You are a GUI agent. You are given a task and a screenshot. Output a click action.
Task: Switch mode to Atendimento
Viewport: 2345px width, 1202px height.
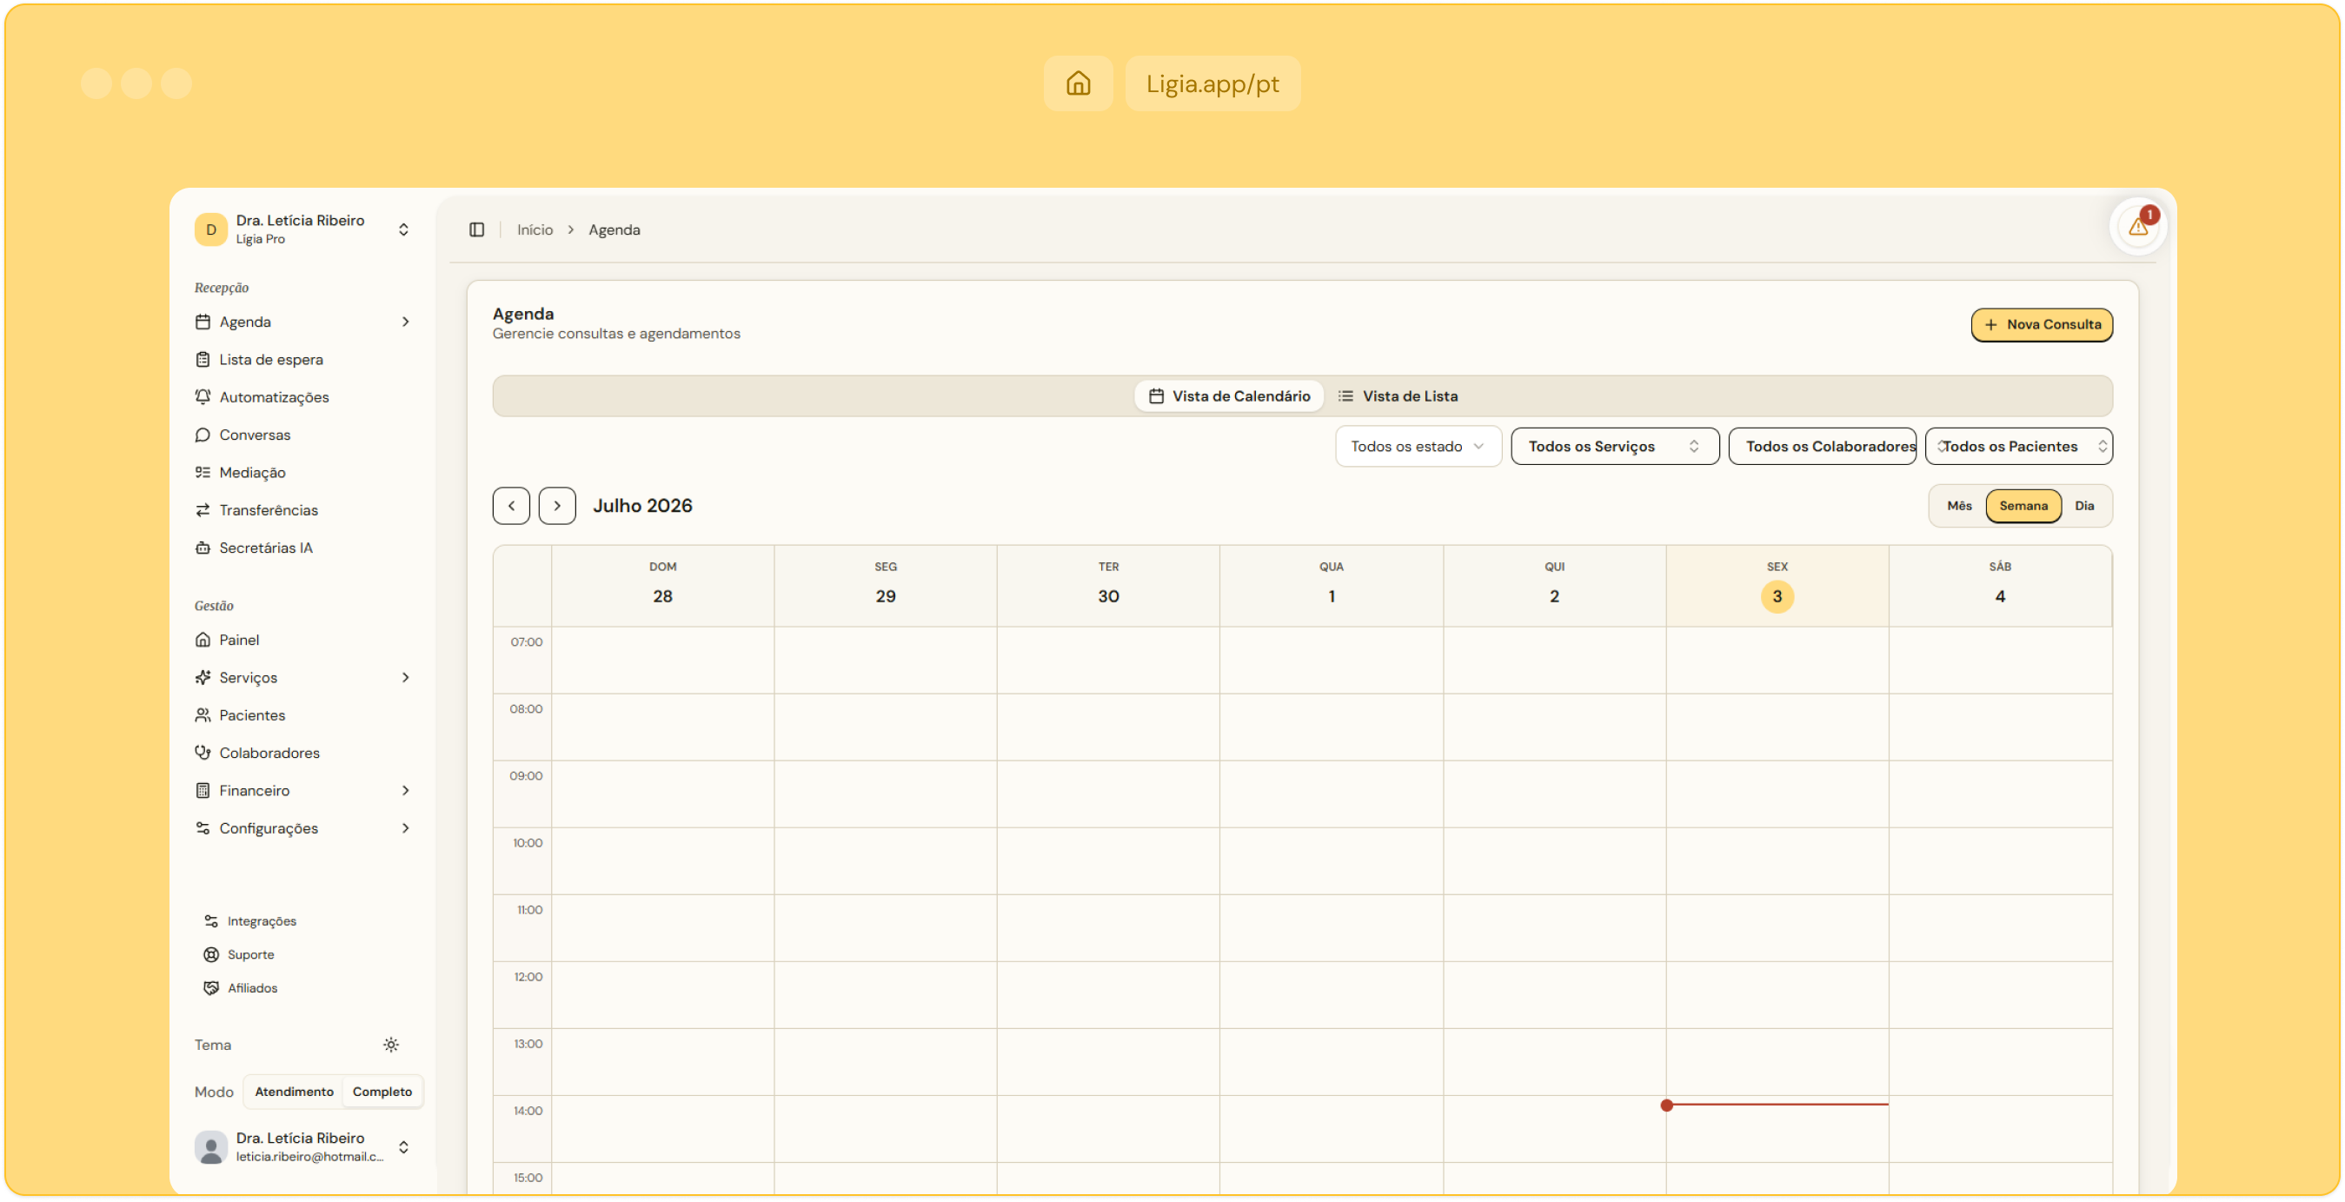click(294, 1092)
